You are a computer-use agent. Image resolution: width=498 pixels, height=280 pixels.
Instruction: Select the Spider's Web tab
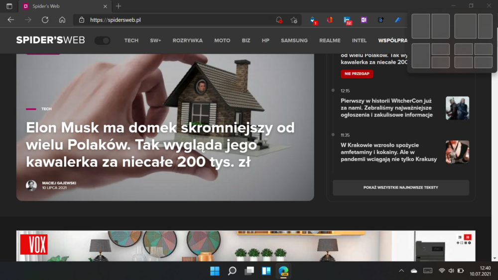(x=64, y=6)
